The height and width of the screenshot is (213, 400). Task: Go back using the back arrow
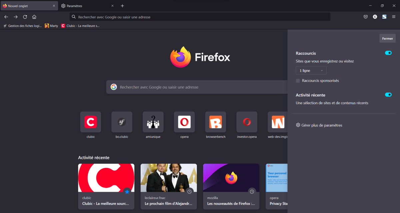coord(6,17)
